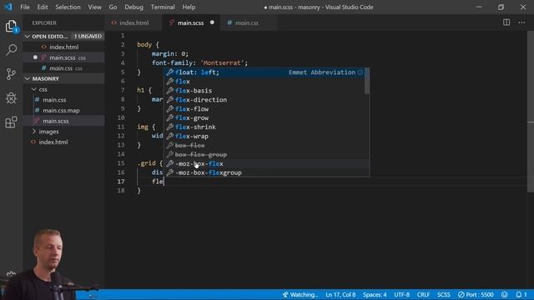Choose the 'flex-flow' suggestion

(264, 109)
